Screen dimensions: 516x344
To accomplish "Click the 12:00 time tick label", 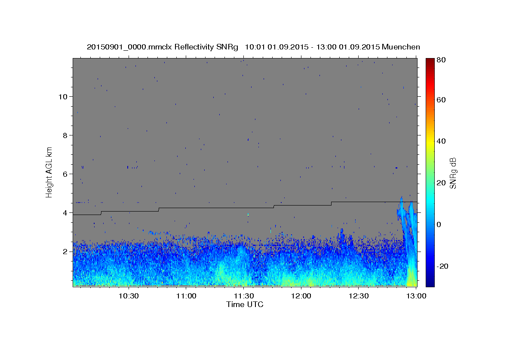I will click(x=301, y=296).
